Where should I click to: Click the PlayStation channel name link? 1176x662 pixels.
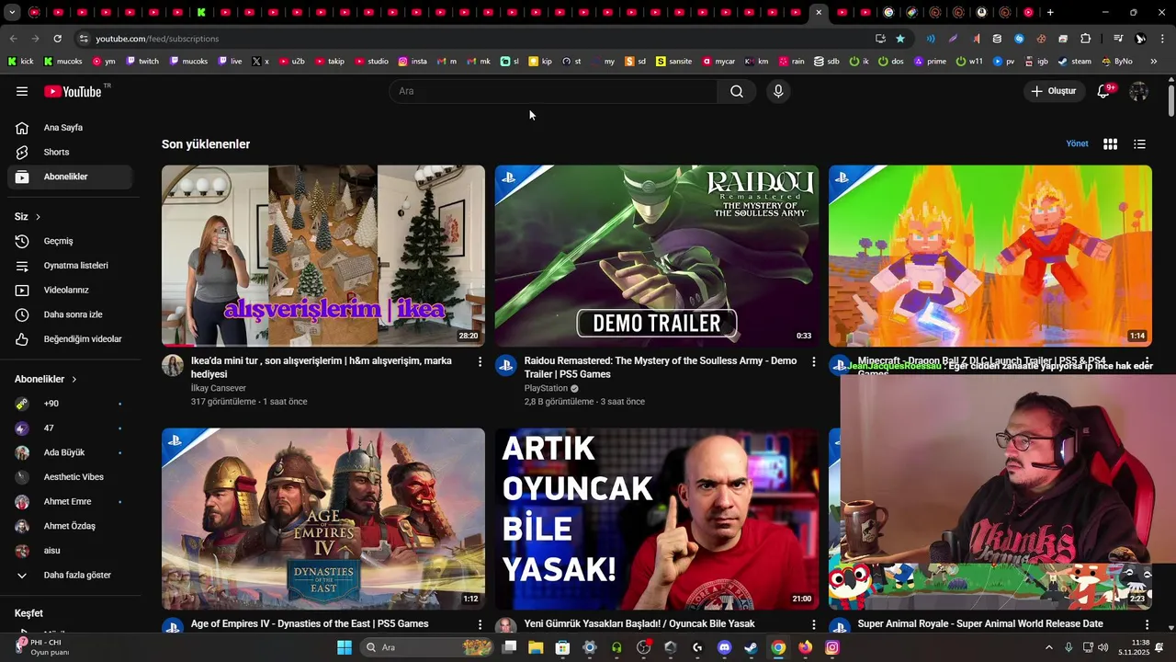tap(546, 388)
